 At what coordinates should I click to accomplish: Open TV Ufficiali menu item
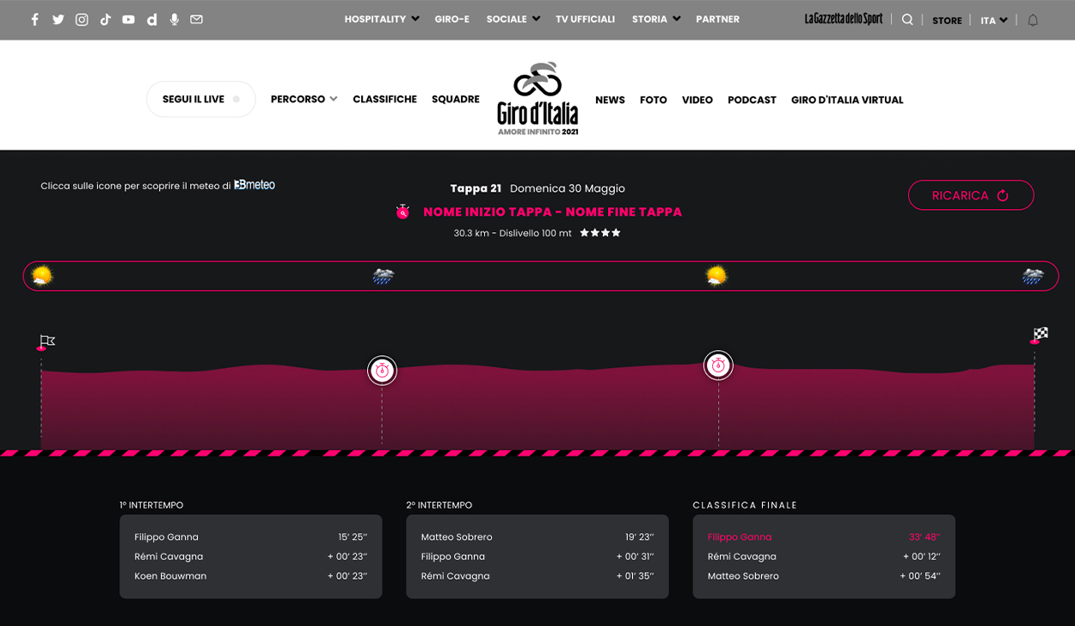(x=585, y=19)
